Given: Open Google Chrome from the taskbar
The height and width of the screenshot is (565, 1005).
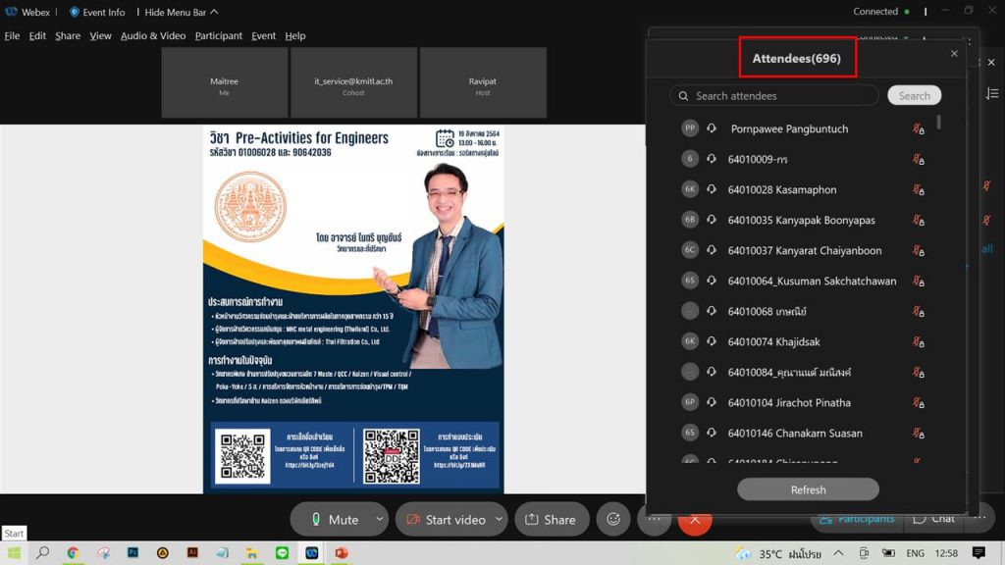Looking at the screenshot, I should pos(73,553).
